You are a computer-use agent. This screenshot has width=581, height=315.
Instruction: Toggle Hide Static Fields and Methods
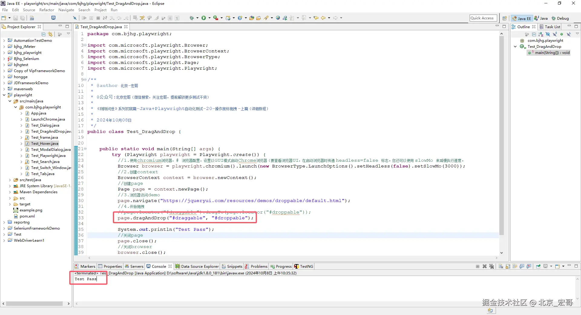click(555, 34)
